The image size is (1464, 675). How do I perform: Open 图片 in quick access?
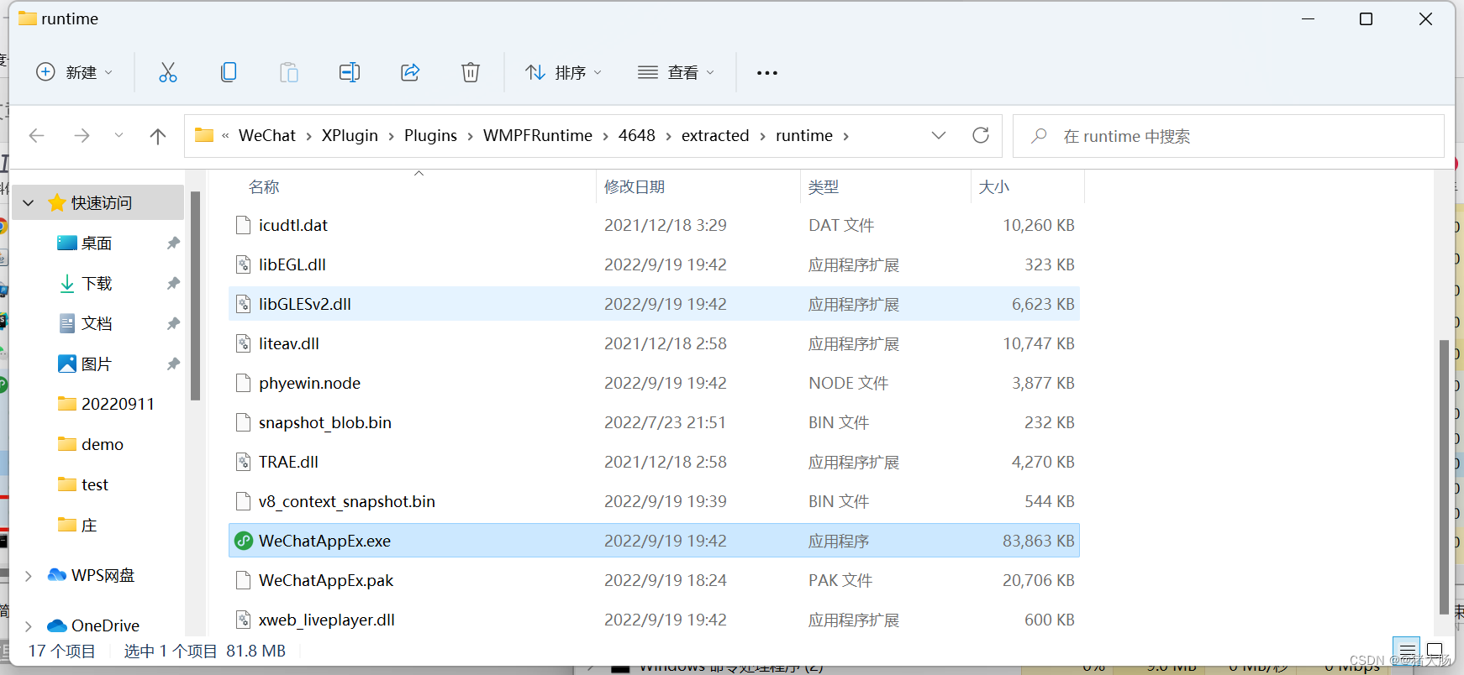(97, 364)
